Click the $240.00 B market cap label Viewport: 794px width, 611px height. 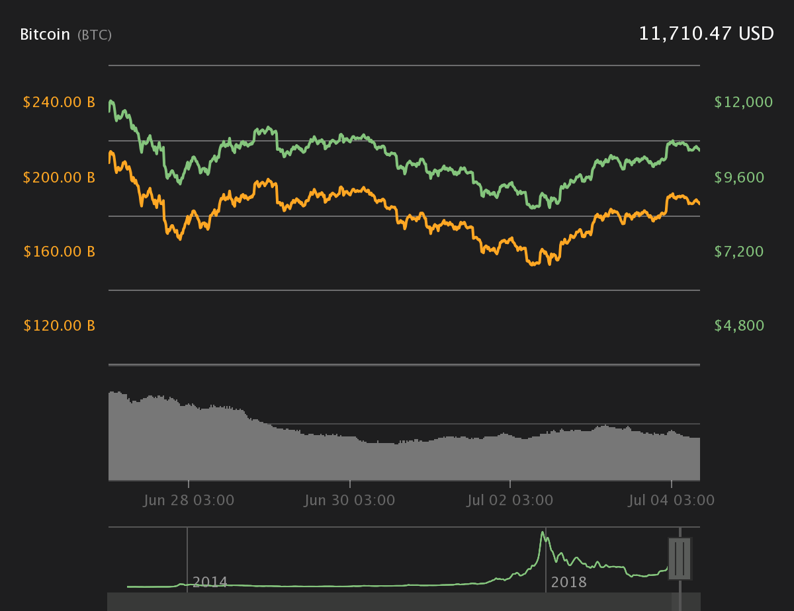59,102
